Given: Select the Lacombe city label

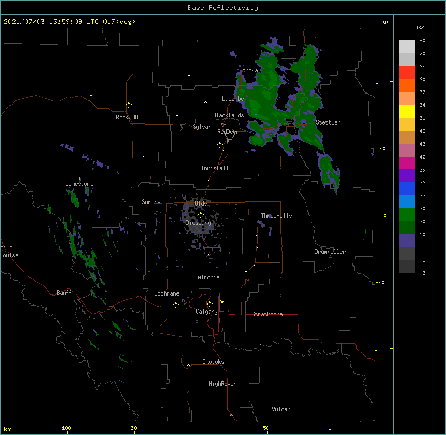Looking at the screenshot, I should click(233, 99).
